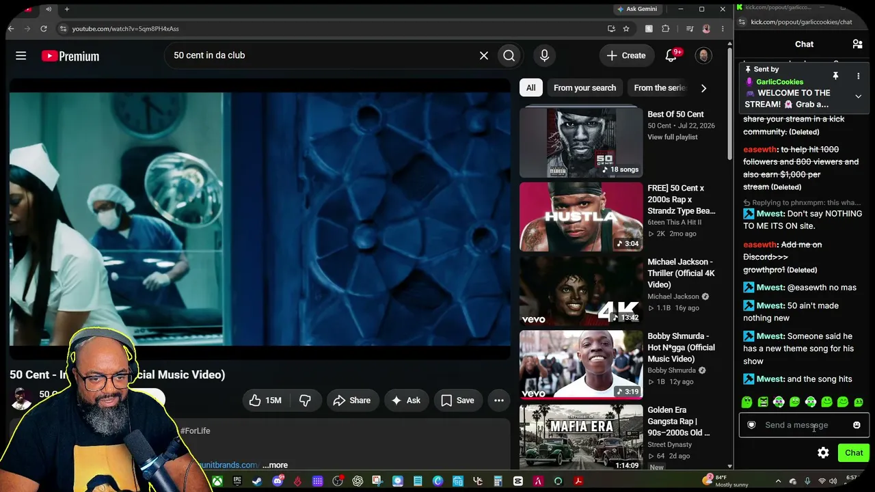This screenshot has height=492, width=875.
Task: Open more actions menu under the video
Action: pyautogui.click(x=499, y=400)
